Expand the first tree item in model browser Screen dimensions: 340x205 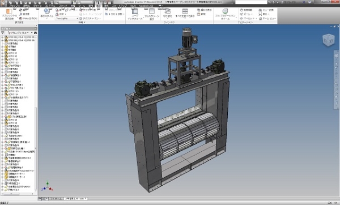click(2, 37)
